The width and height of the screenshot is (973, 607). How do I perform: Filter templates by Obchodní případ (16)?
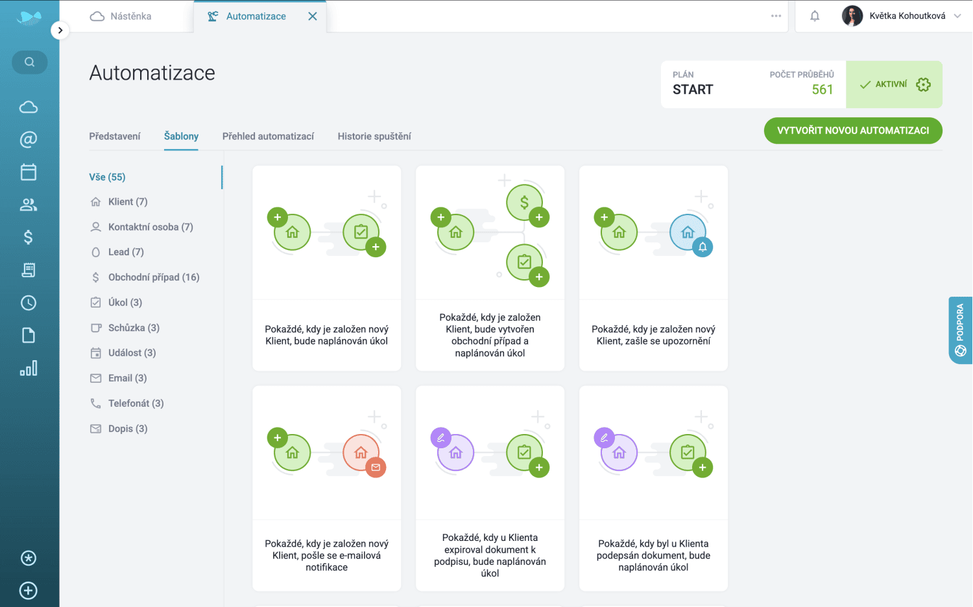coord(154,277)
